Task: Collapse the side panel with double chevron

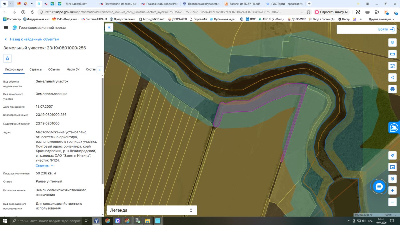Action: (109, 27)
